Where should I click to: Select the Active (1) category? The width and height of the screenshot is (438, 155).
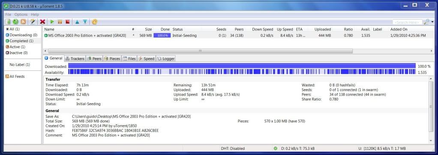pyautogui.click(x=15, y=47)
